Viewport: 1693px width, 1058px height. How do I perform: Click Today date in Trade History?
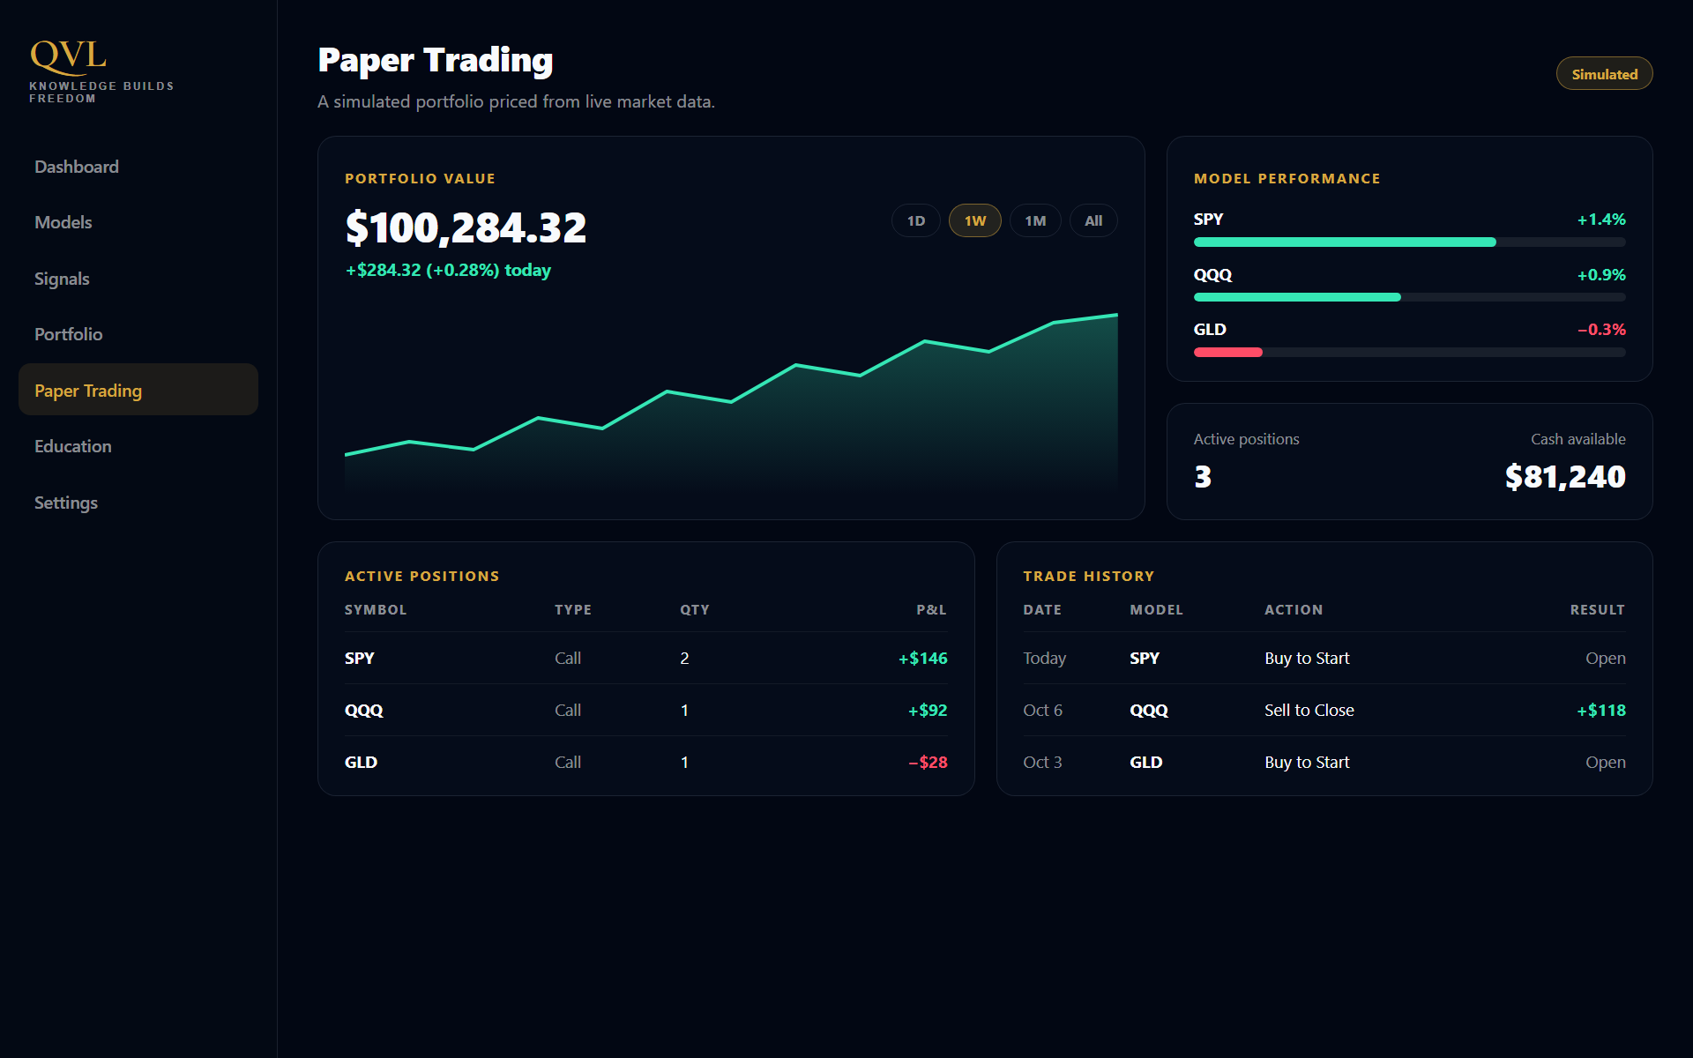pos(1045,658)
